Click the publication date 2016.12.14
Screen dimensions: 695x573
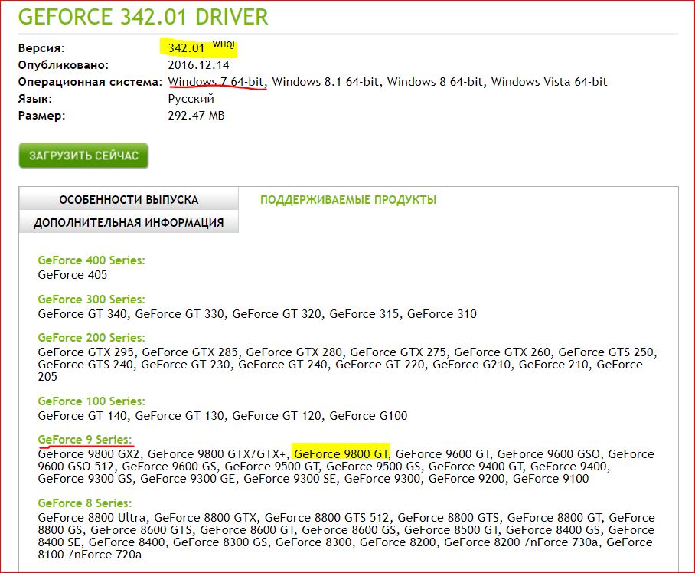click(197, 65)
